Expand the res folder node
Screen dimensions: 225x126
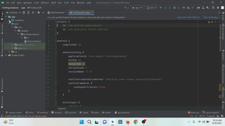point(9,52)
